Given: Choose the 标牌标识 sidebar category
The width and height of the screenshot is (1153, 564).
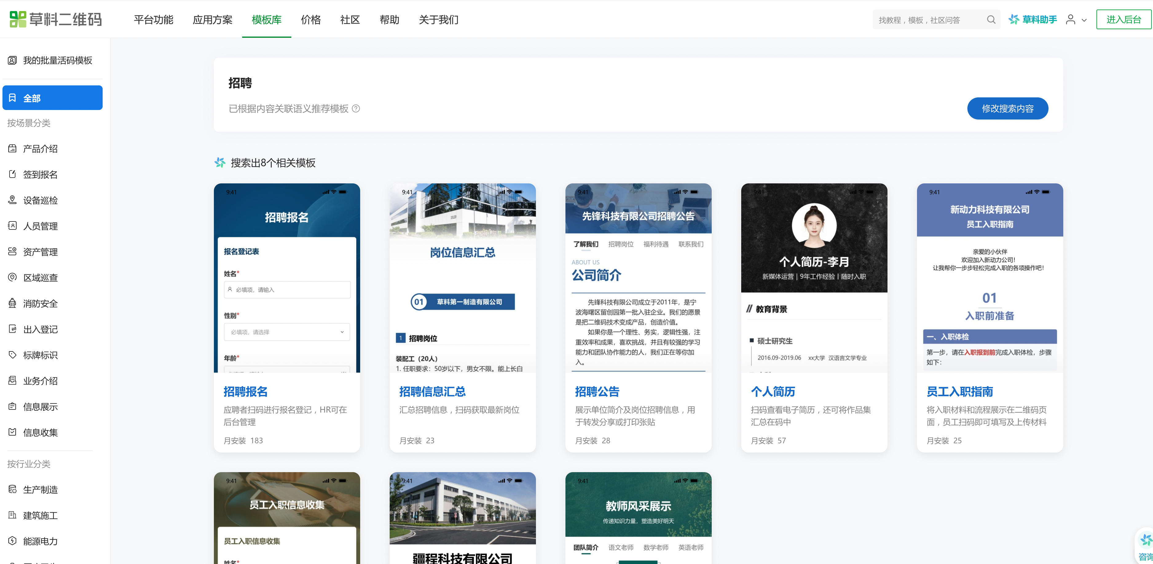Looking at the screenshot, I should pyautogui.click(x=40, y=355).
